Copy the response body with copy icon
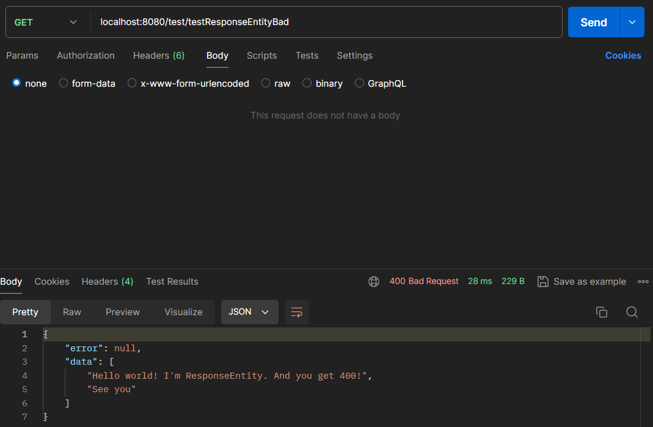This screenshot has height=427, width=653. pos(601,312)
